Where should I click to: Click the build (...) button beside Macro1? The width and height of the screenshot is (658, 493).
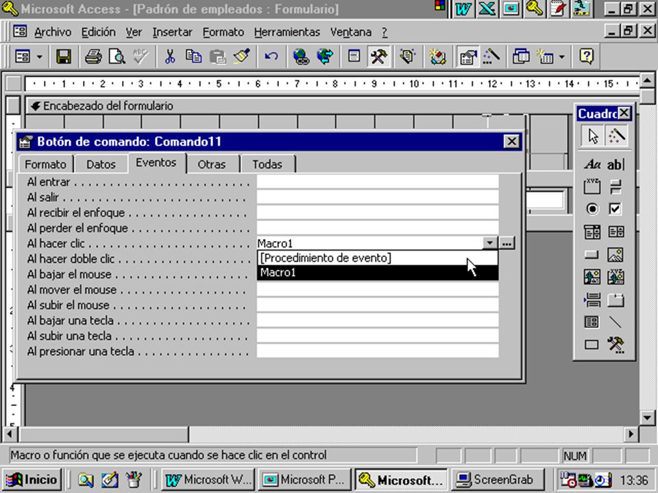(507, 242)
